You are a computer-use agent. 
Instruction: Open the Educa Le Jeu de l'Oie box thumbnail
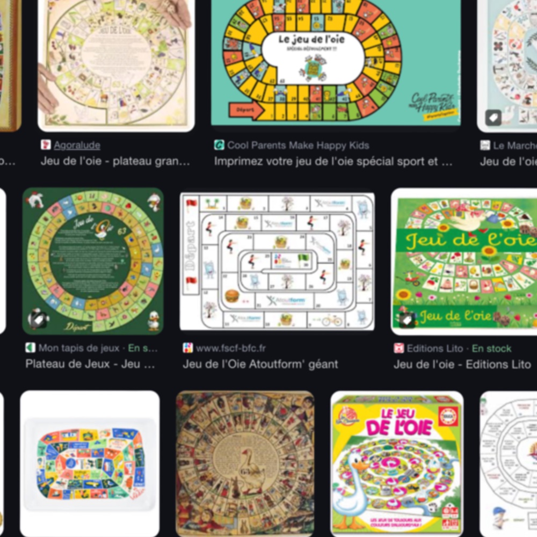tap(397, 464)
